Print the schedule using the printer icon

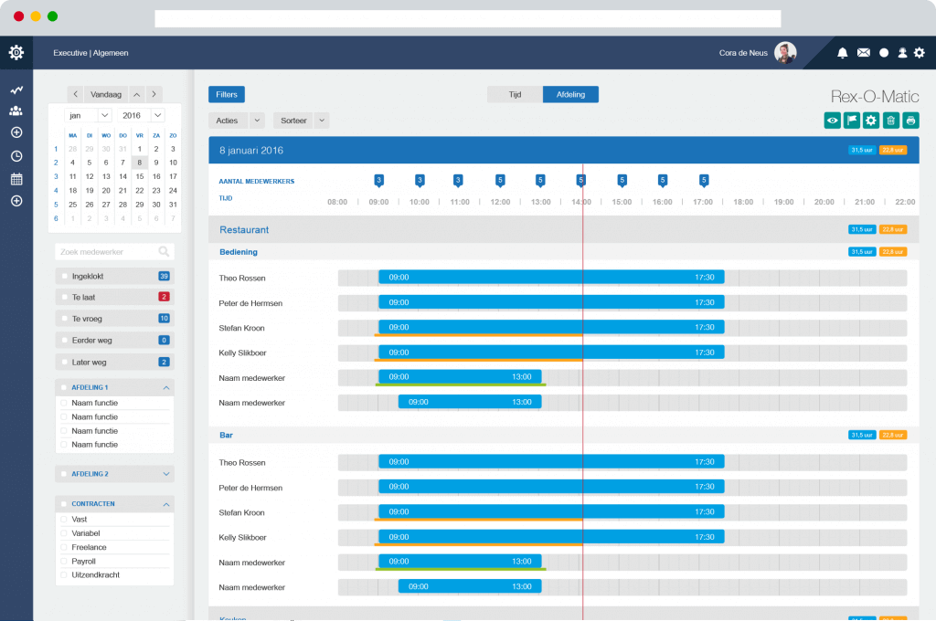tap(911, 120)
